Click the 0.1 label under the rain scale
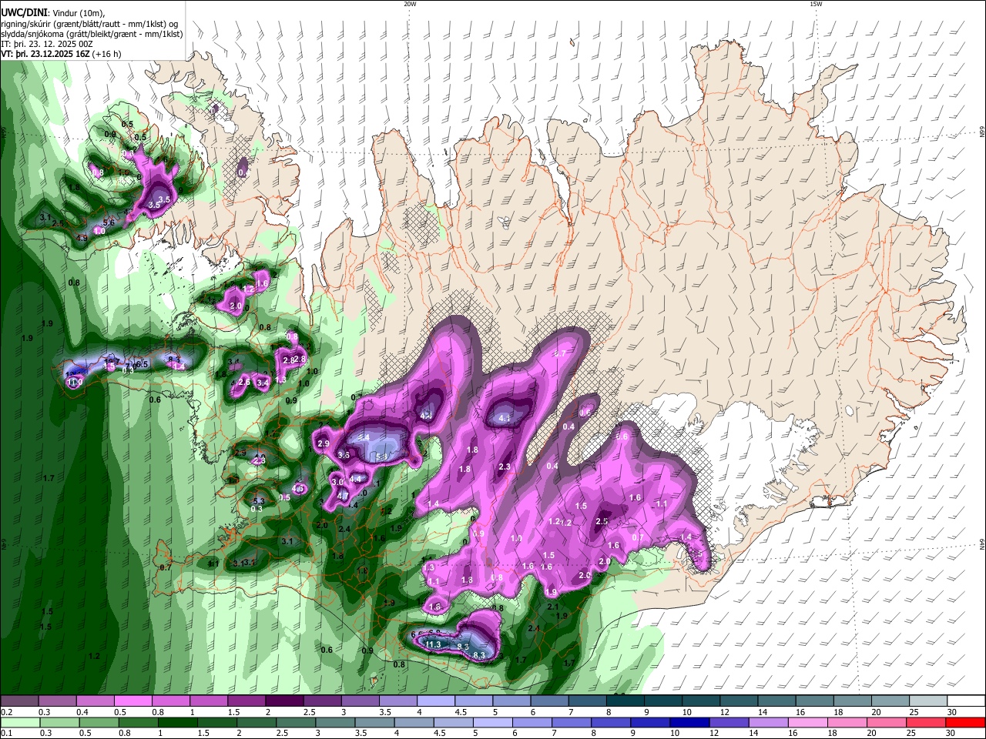This screenshot has height=739, width=986. tap(6, 734)
